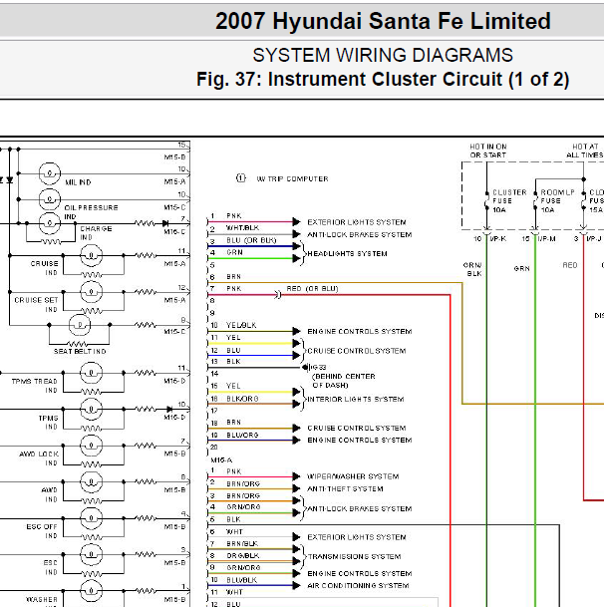This screenshot has height=607, width=604.
Task: Click the "BLK/ORG" wire label
Action: 242,399
